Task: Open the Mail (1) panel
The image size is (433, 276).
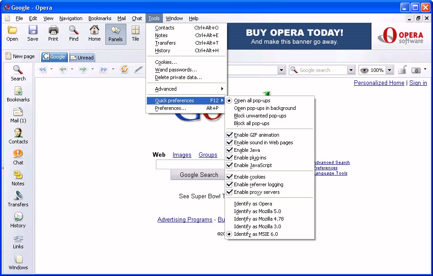Action: (18, 115)
